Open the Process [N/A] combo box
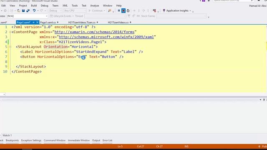 click(x=27, y=16)
